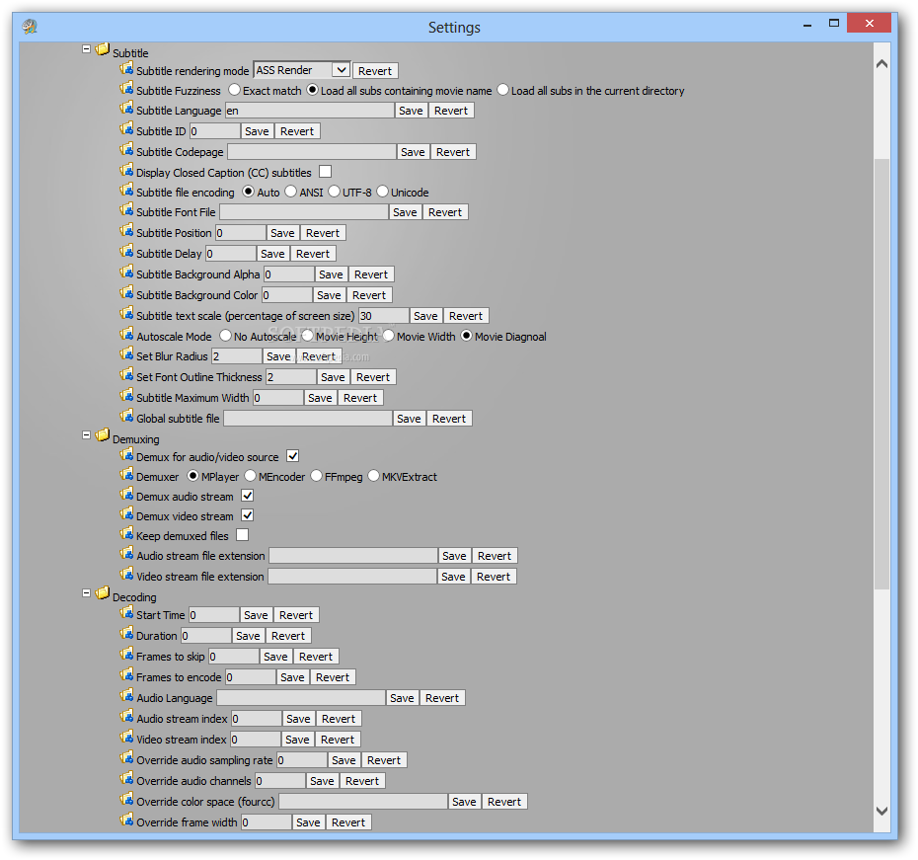Collapse the Subtitle tree section
918x860 pixels.
tap(86, 49)
